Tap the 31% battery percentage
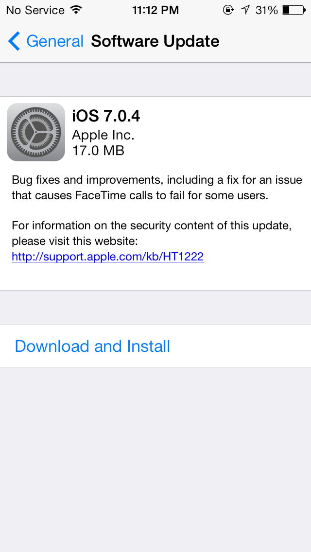 tap(267, 10)
